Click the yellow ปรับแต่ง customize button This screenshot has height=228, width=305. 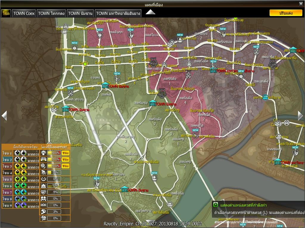tap(286, 13)
